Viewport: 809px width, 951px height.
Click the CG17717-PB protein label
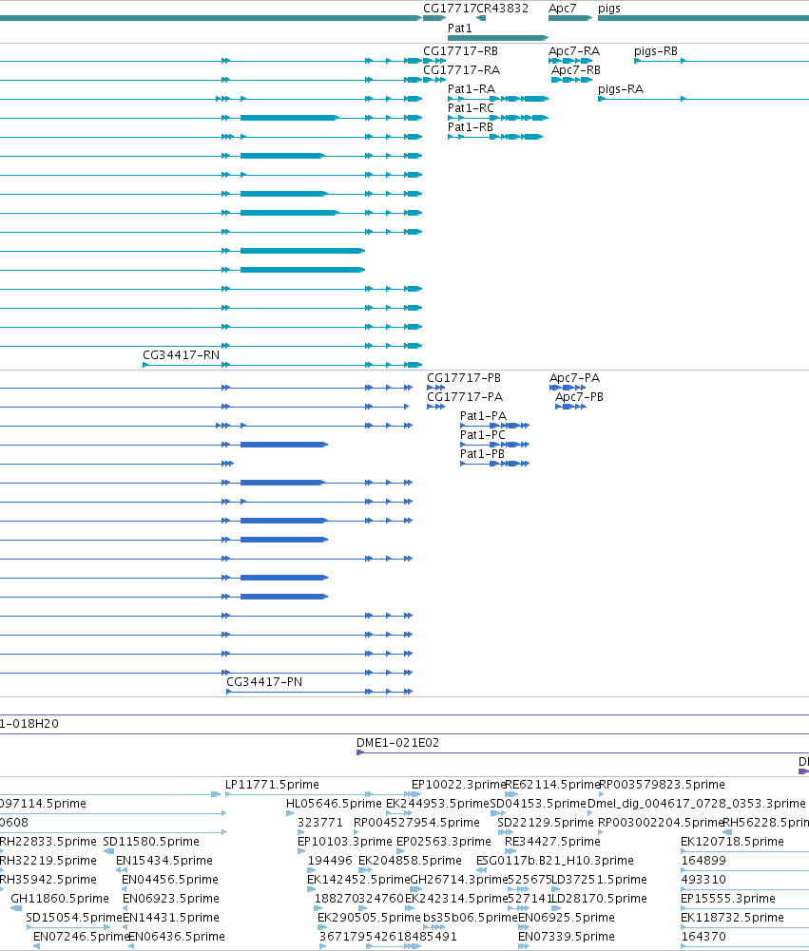coord(464,378)
